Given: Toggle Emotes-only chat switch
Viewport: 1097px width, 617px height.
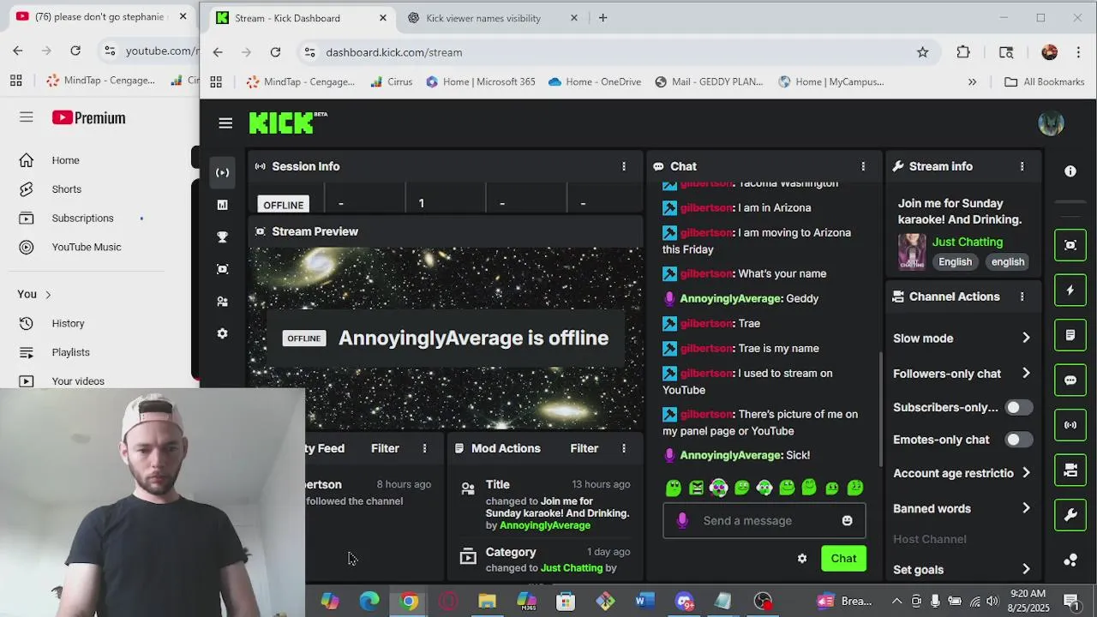Looking at the screenshot, I should click(1018, 440).
